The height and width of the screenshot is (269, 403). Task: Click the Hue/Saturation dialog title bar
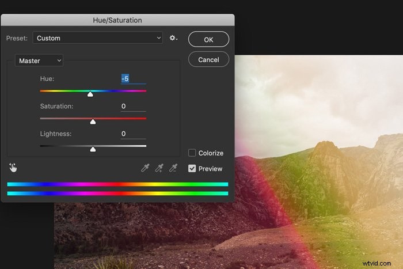pos(117,20)
